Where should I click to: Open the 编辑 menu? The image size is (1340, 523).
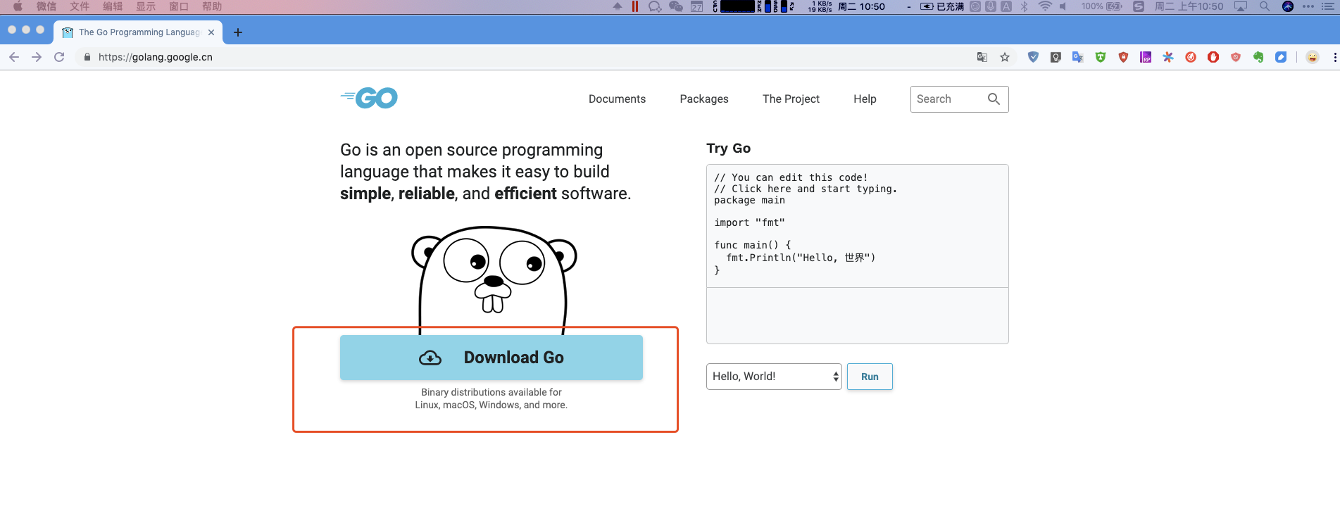click(x=113, y=6)
